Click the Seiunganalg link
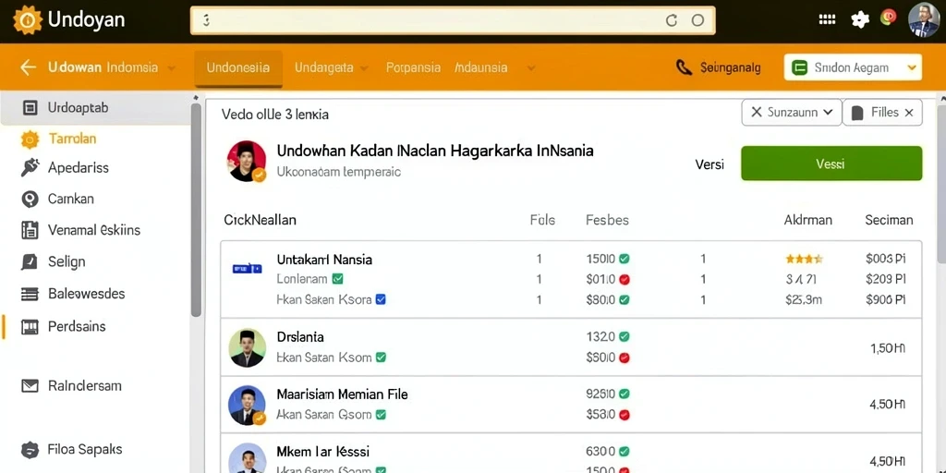946x473 pixels. point(731,67)
